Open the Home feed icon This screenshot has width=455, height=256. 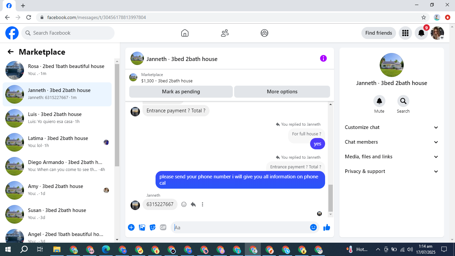[185, 33]
